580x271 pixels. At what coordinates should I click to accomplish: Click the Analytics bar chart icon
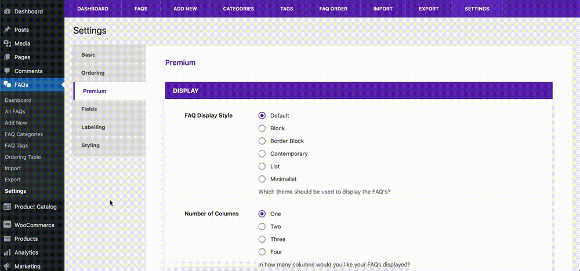(7, 252)
